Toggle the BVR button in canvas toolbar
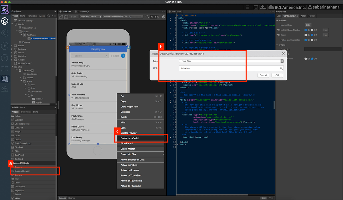Viewport: 343px width, 200px height. [x=74, y=17]
